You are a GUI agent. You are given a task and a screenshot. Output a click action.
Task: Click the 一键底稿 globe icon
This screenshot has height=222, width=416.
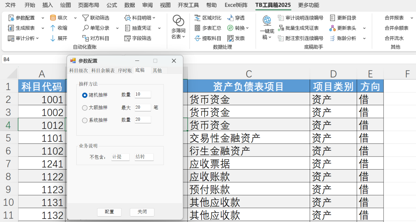(267, 20)
